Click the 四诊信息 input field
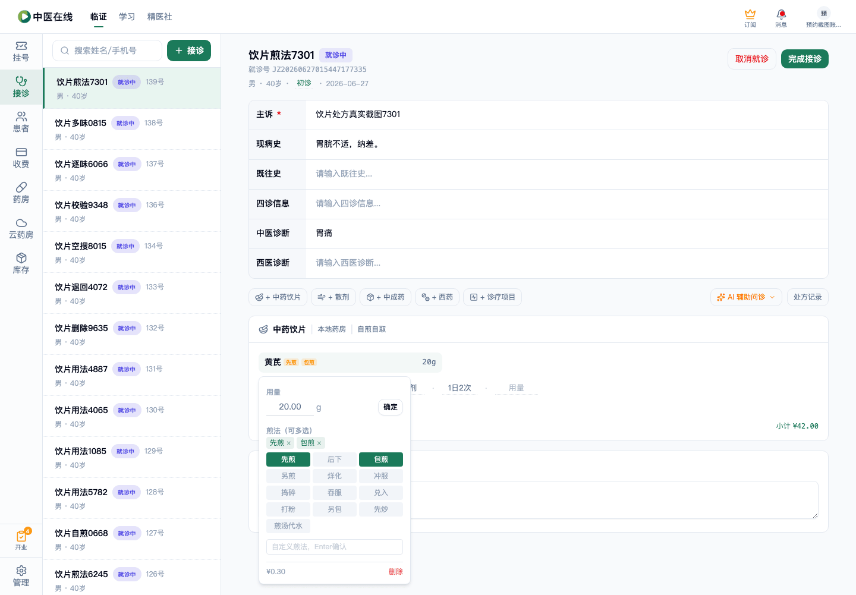 [567, 204]
